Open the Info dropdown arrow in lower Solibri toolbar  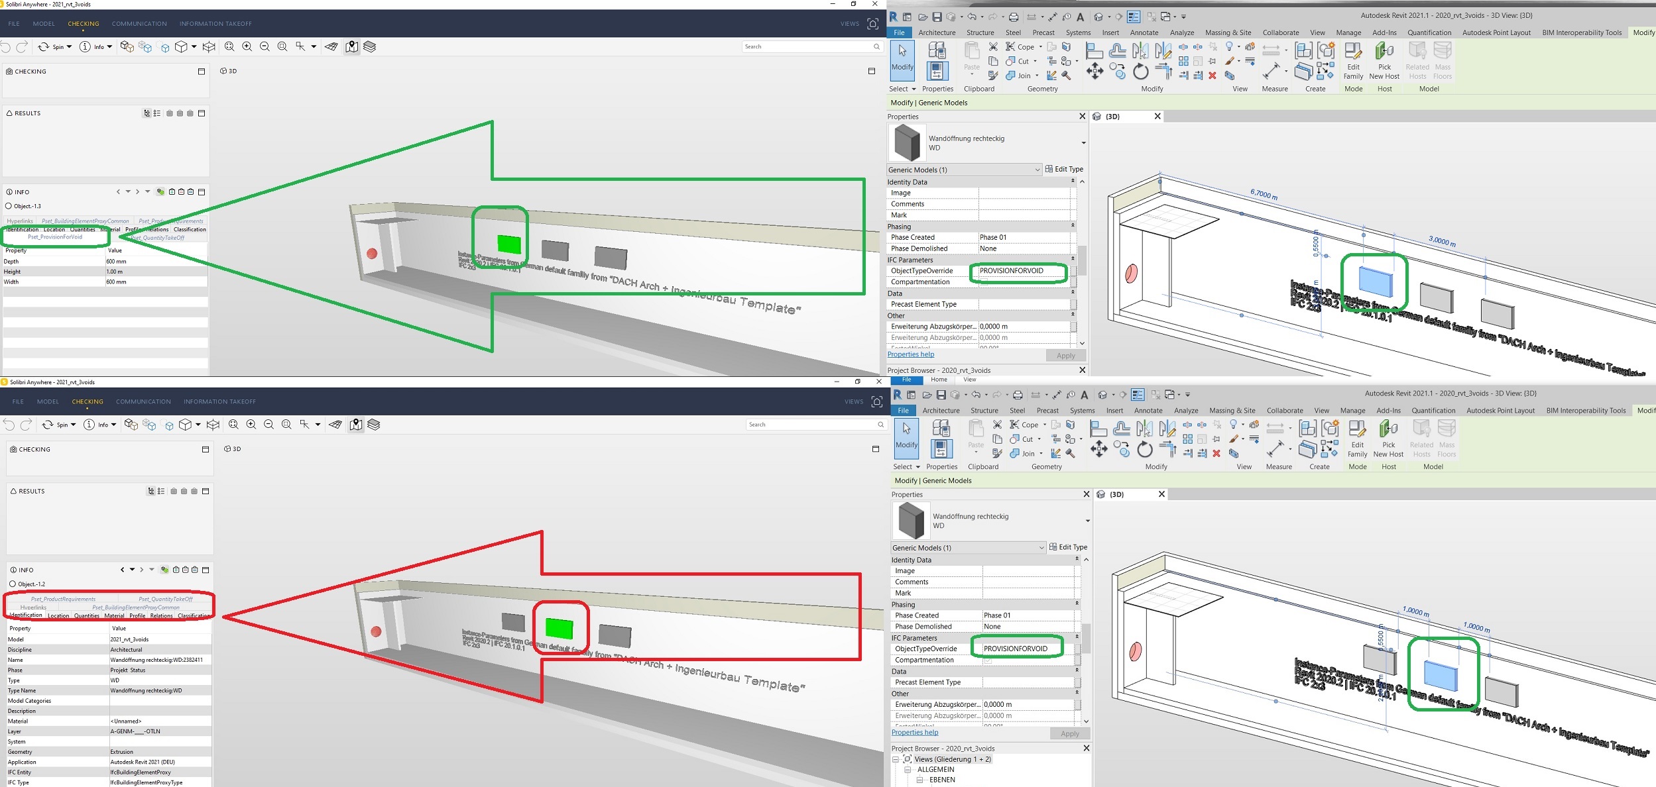[x=113, y=425]
